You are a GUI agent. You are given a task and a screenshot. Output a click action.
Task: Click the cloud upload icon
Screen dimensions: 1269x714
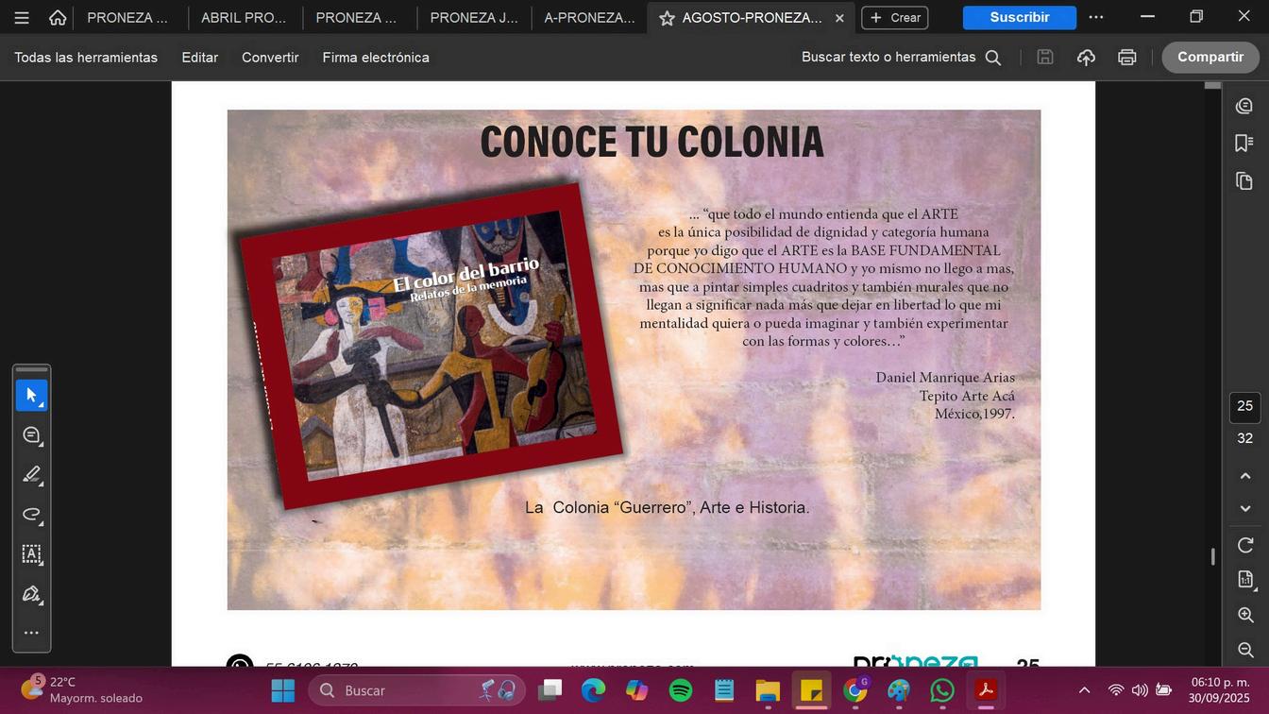click(x=1086, y=58)
